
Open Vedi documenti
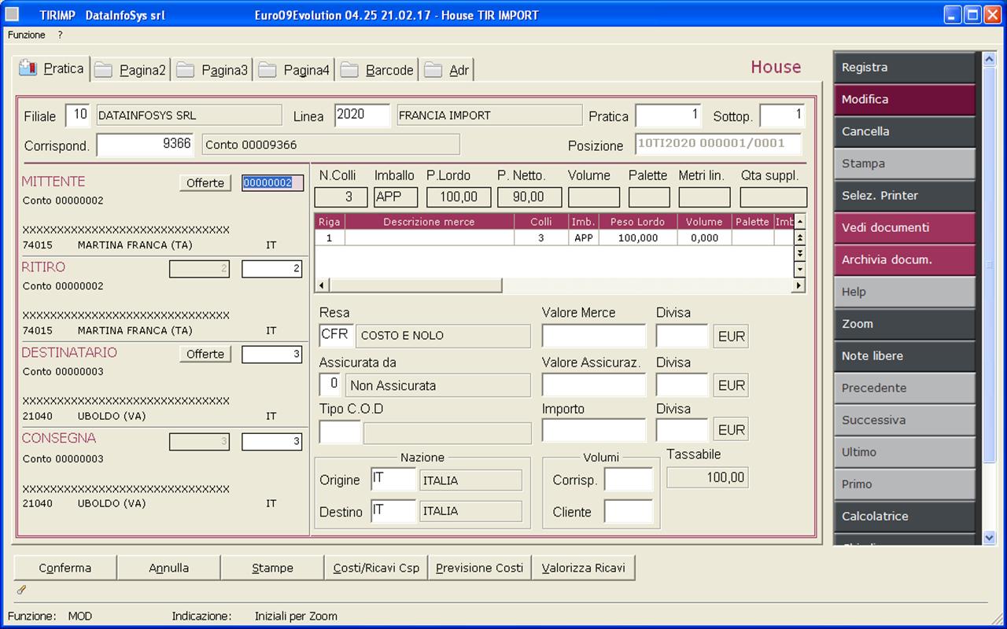pyautogui.click(x=905, y=228)
